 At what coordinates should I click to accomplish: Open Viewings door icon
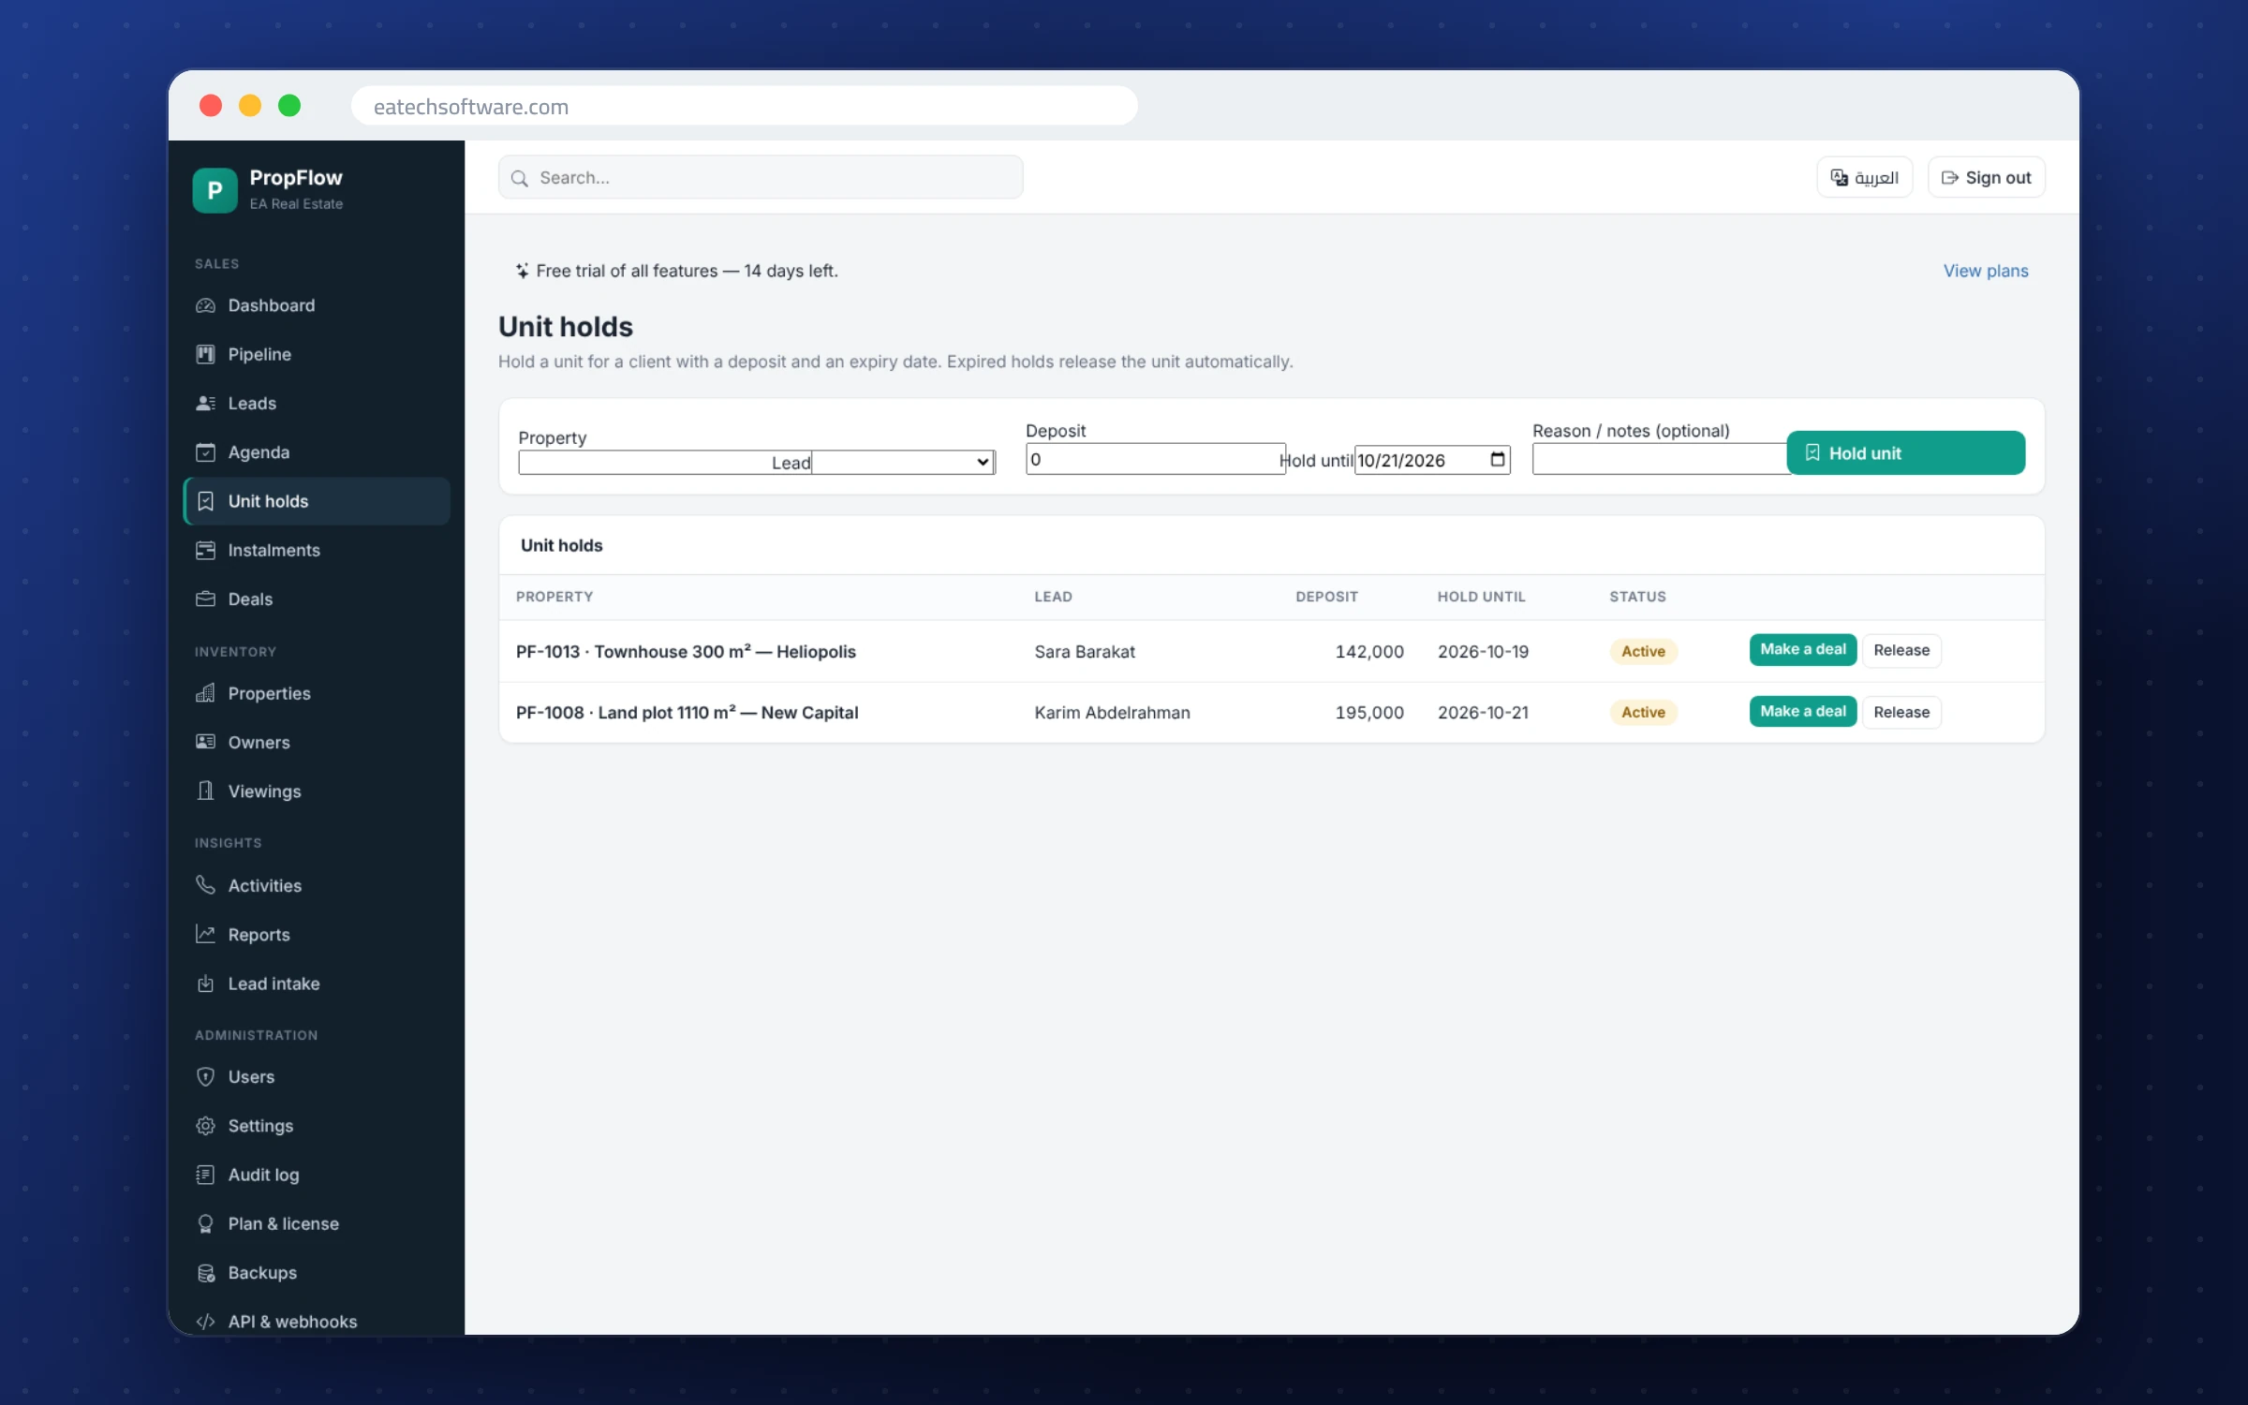click(205, 791)
